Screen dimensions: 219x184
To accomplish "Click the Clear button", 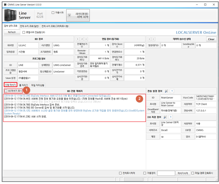I will pos(211,39).
